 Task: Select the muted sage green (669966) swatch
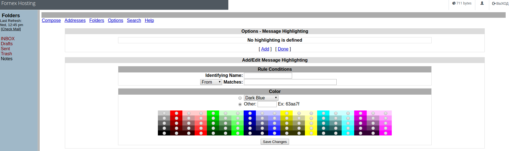coord(226,123)
